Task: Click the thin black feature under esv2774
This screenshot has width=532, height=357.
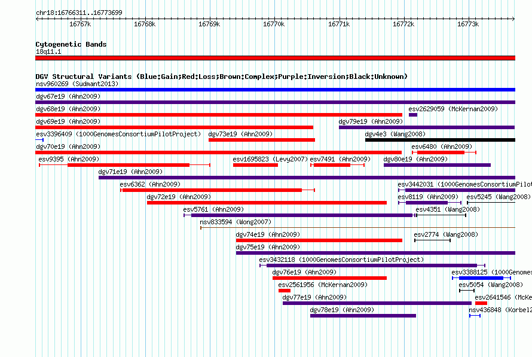Action: click(433, 240)
